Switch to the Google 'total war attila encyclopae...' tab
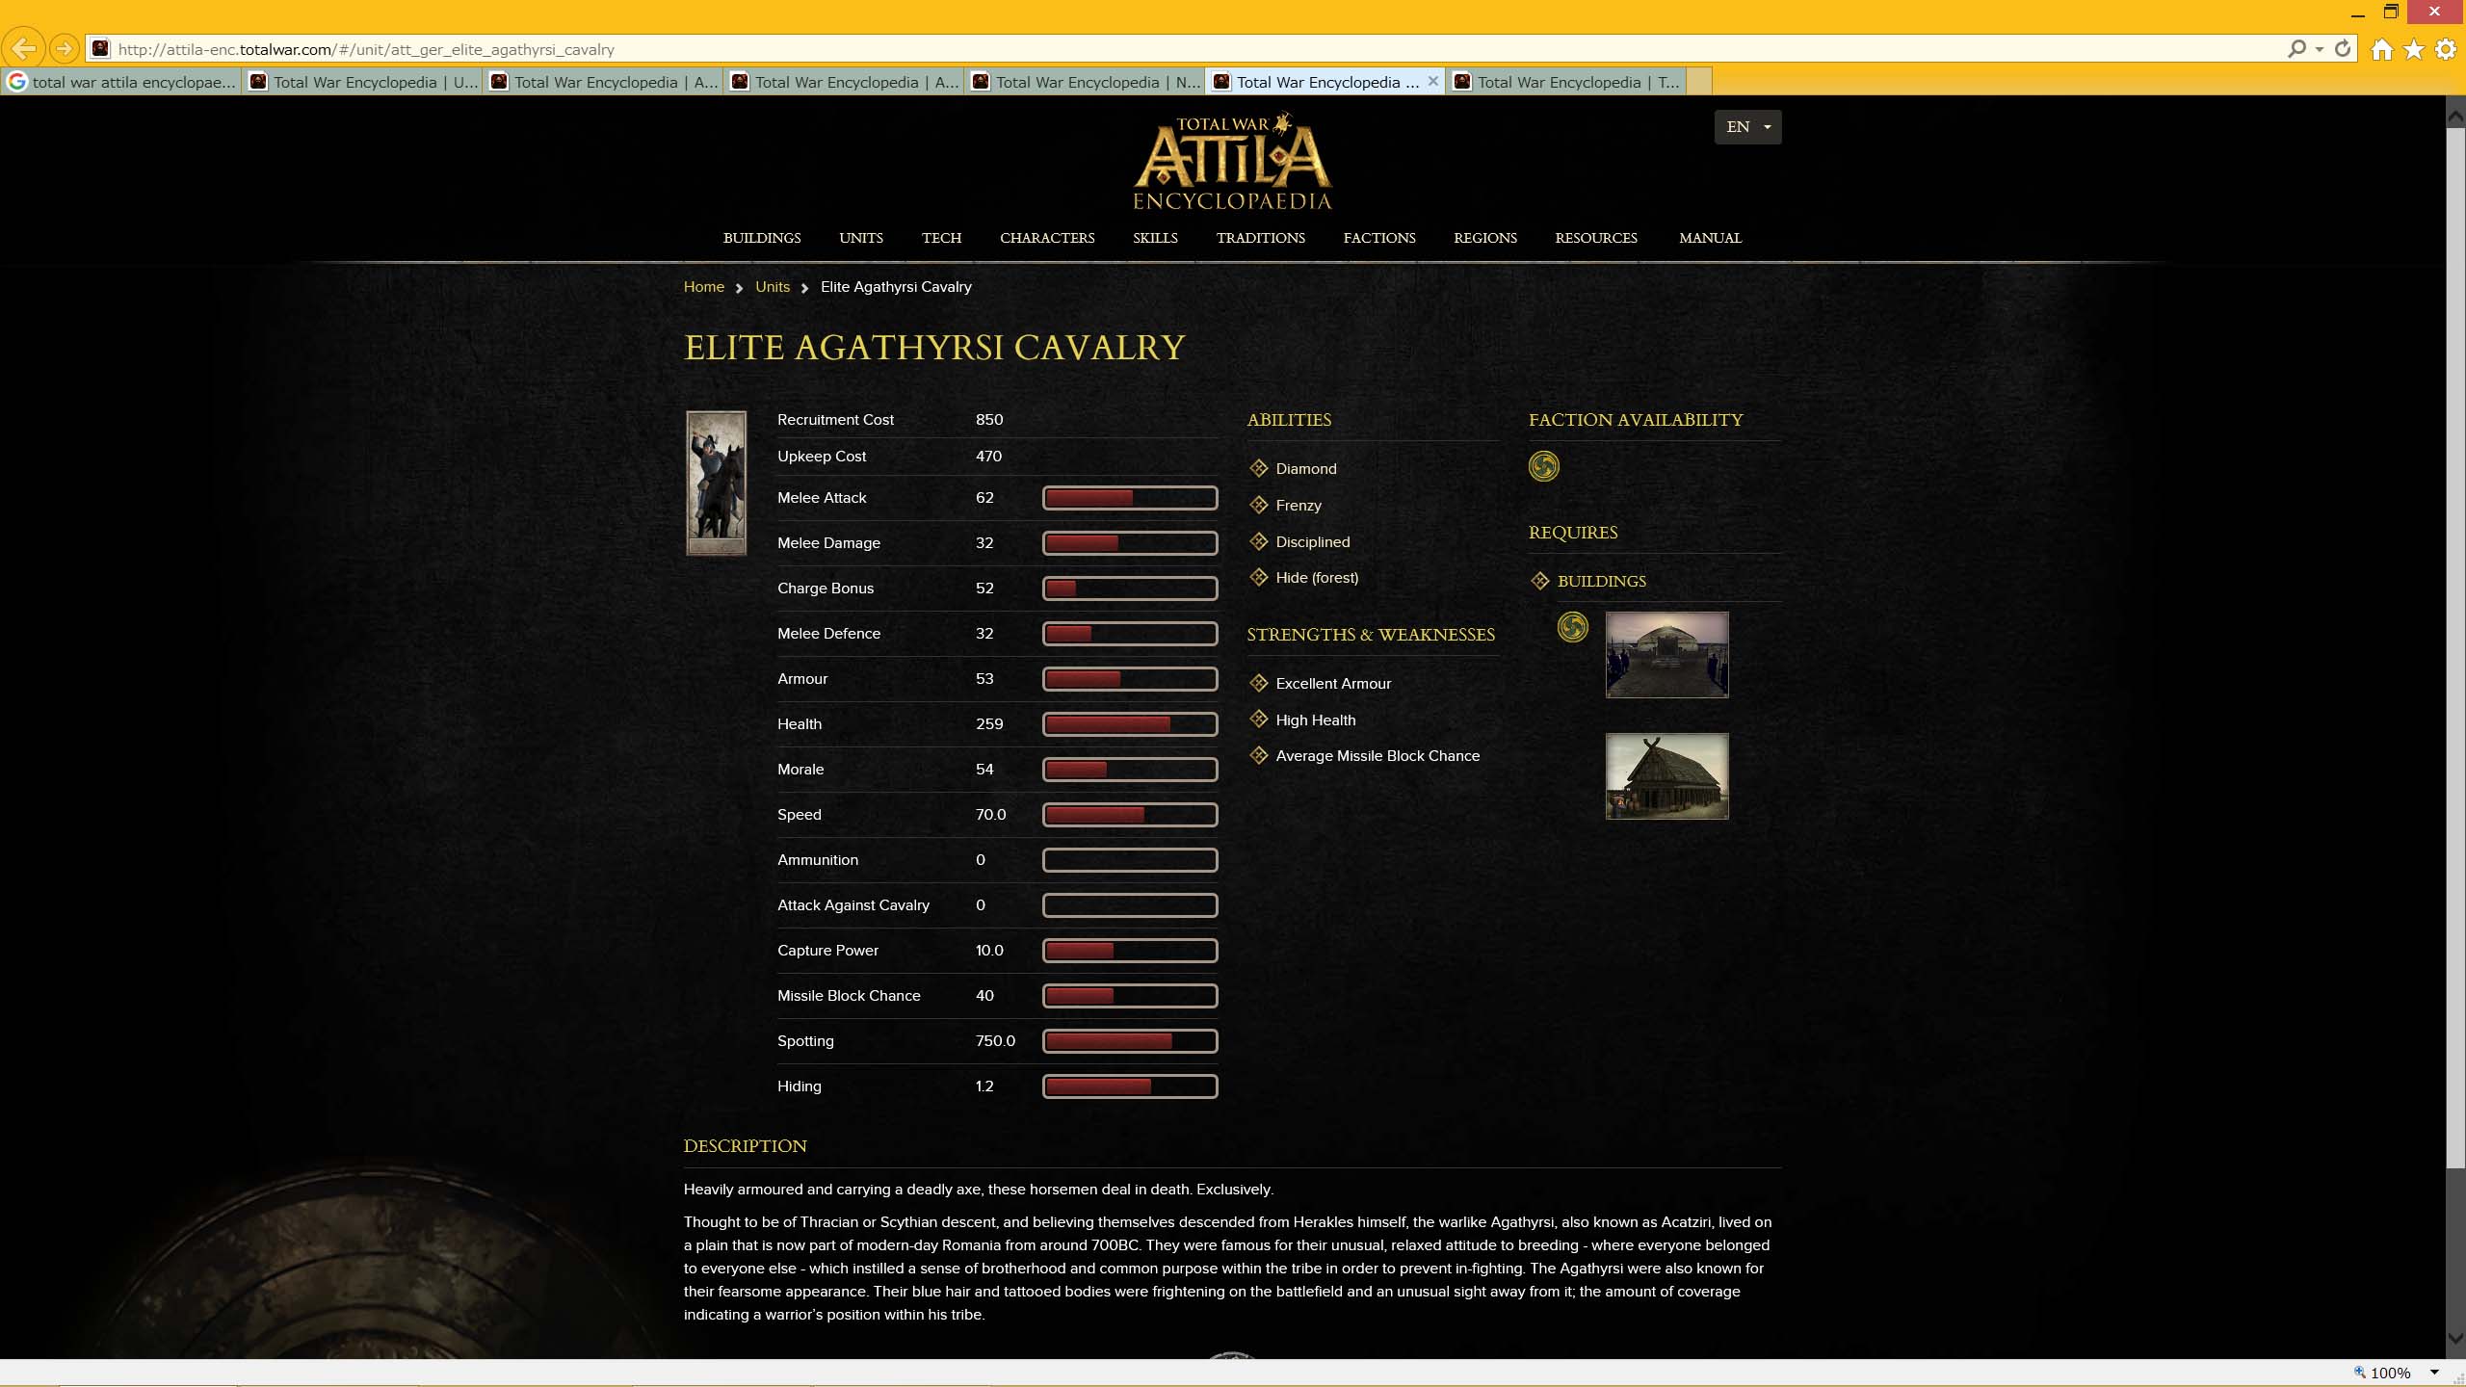The image size is (2466, 1387). (x=121, y=82)
